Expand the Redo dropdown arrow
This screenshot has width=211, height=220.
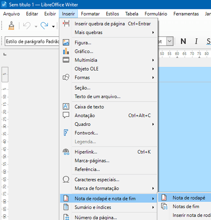pos(53,26)
